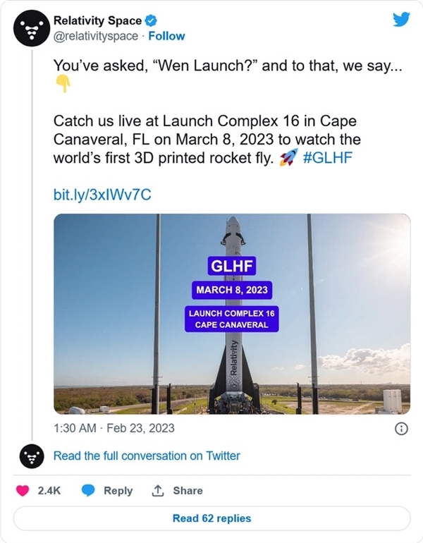
Task: Click the tweet timestamp 1:30 AM Feb 23, 2023
Action: [x=114, y=428]
